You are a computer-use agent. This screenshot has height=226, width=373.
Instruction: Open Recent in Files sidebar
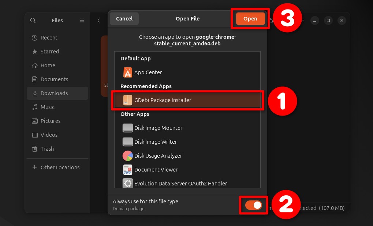click(x=57, y=38)
